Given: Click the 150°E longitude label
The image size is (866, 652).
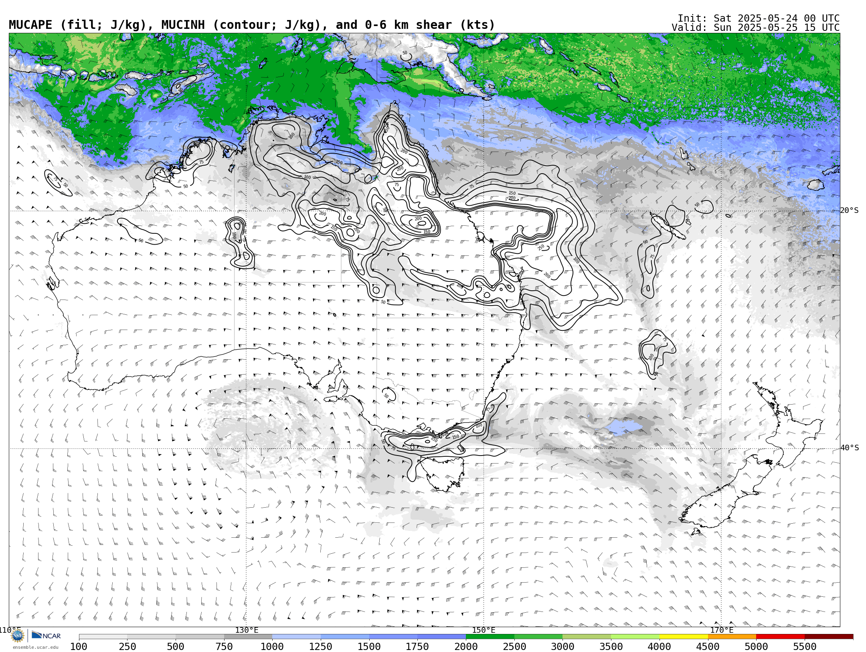Looking at the screenshot, I should 484,630.
